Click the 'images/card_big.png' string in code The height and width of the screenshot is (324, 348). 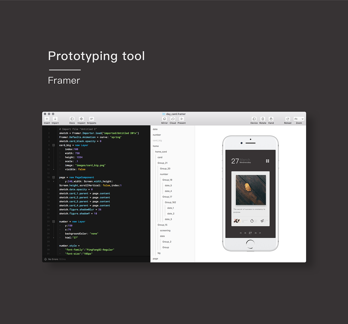(90, 165)
